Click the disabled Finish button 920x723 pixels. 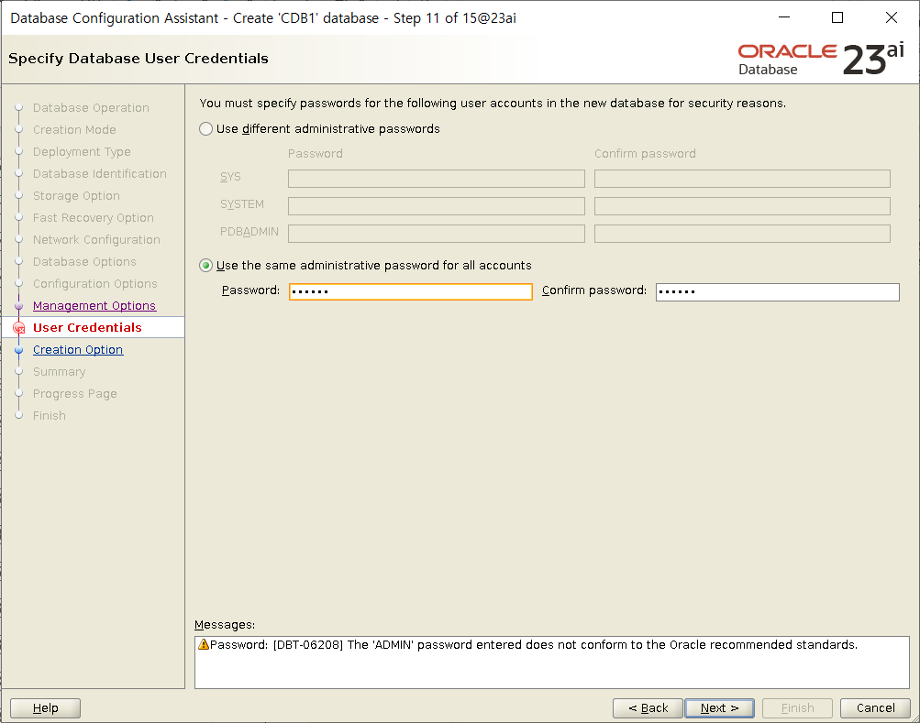click(x=797, y=708)
